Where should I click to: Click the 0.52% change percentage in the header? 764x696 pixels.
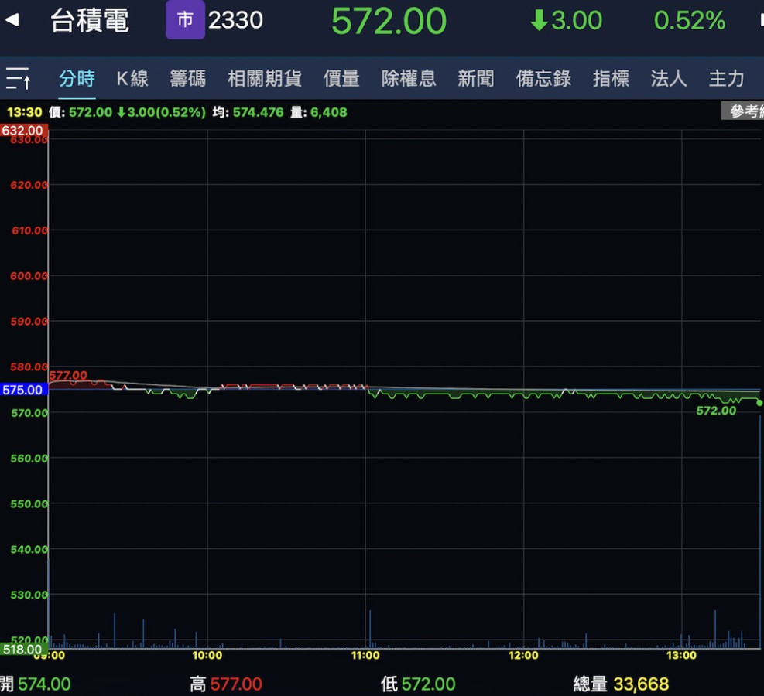coord(690,20)
